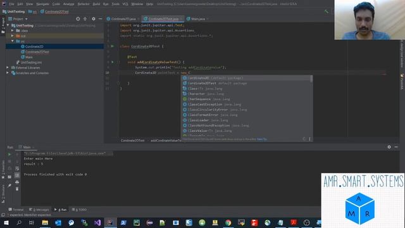
Task: Collapse the src folder
Action: point(13,41)
